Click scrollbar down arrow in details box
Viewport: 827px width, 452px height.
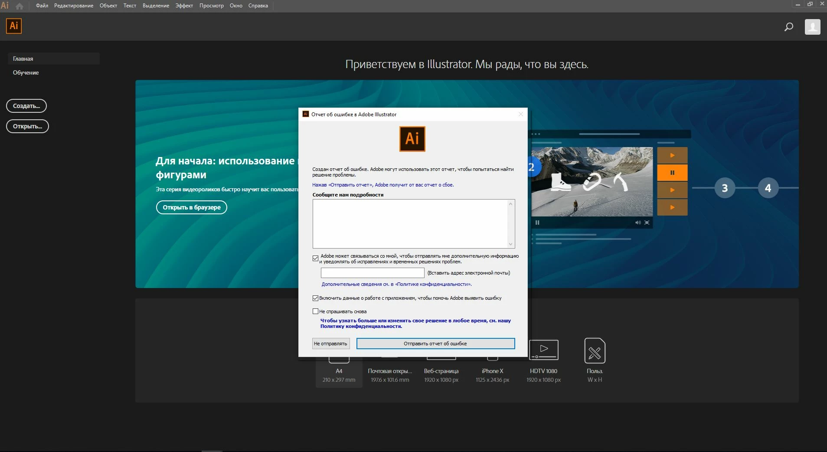tap(511, 244)
